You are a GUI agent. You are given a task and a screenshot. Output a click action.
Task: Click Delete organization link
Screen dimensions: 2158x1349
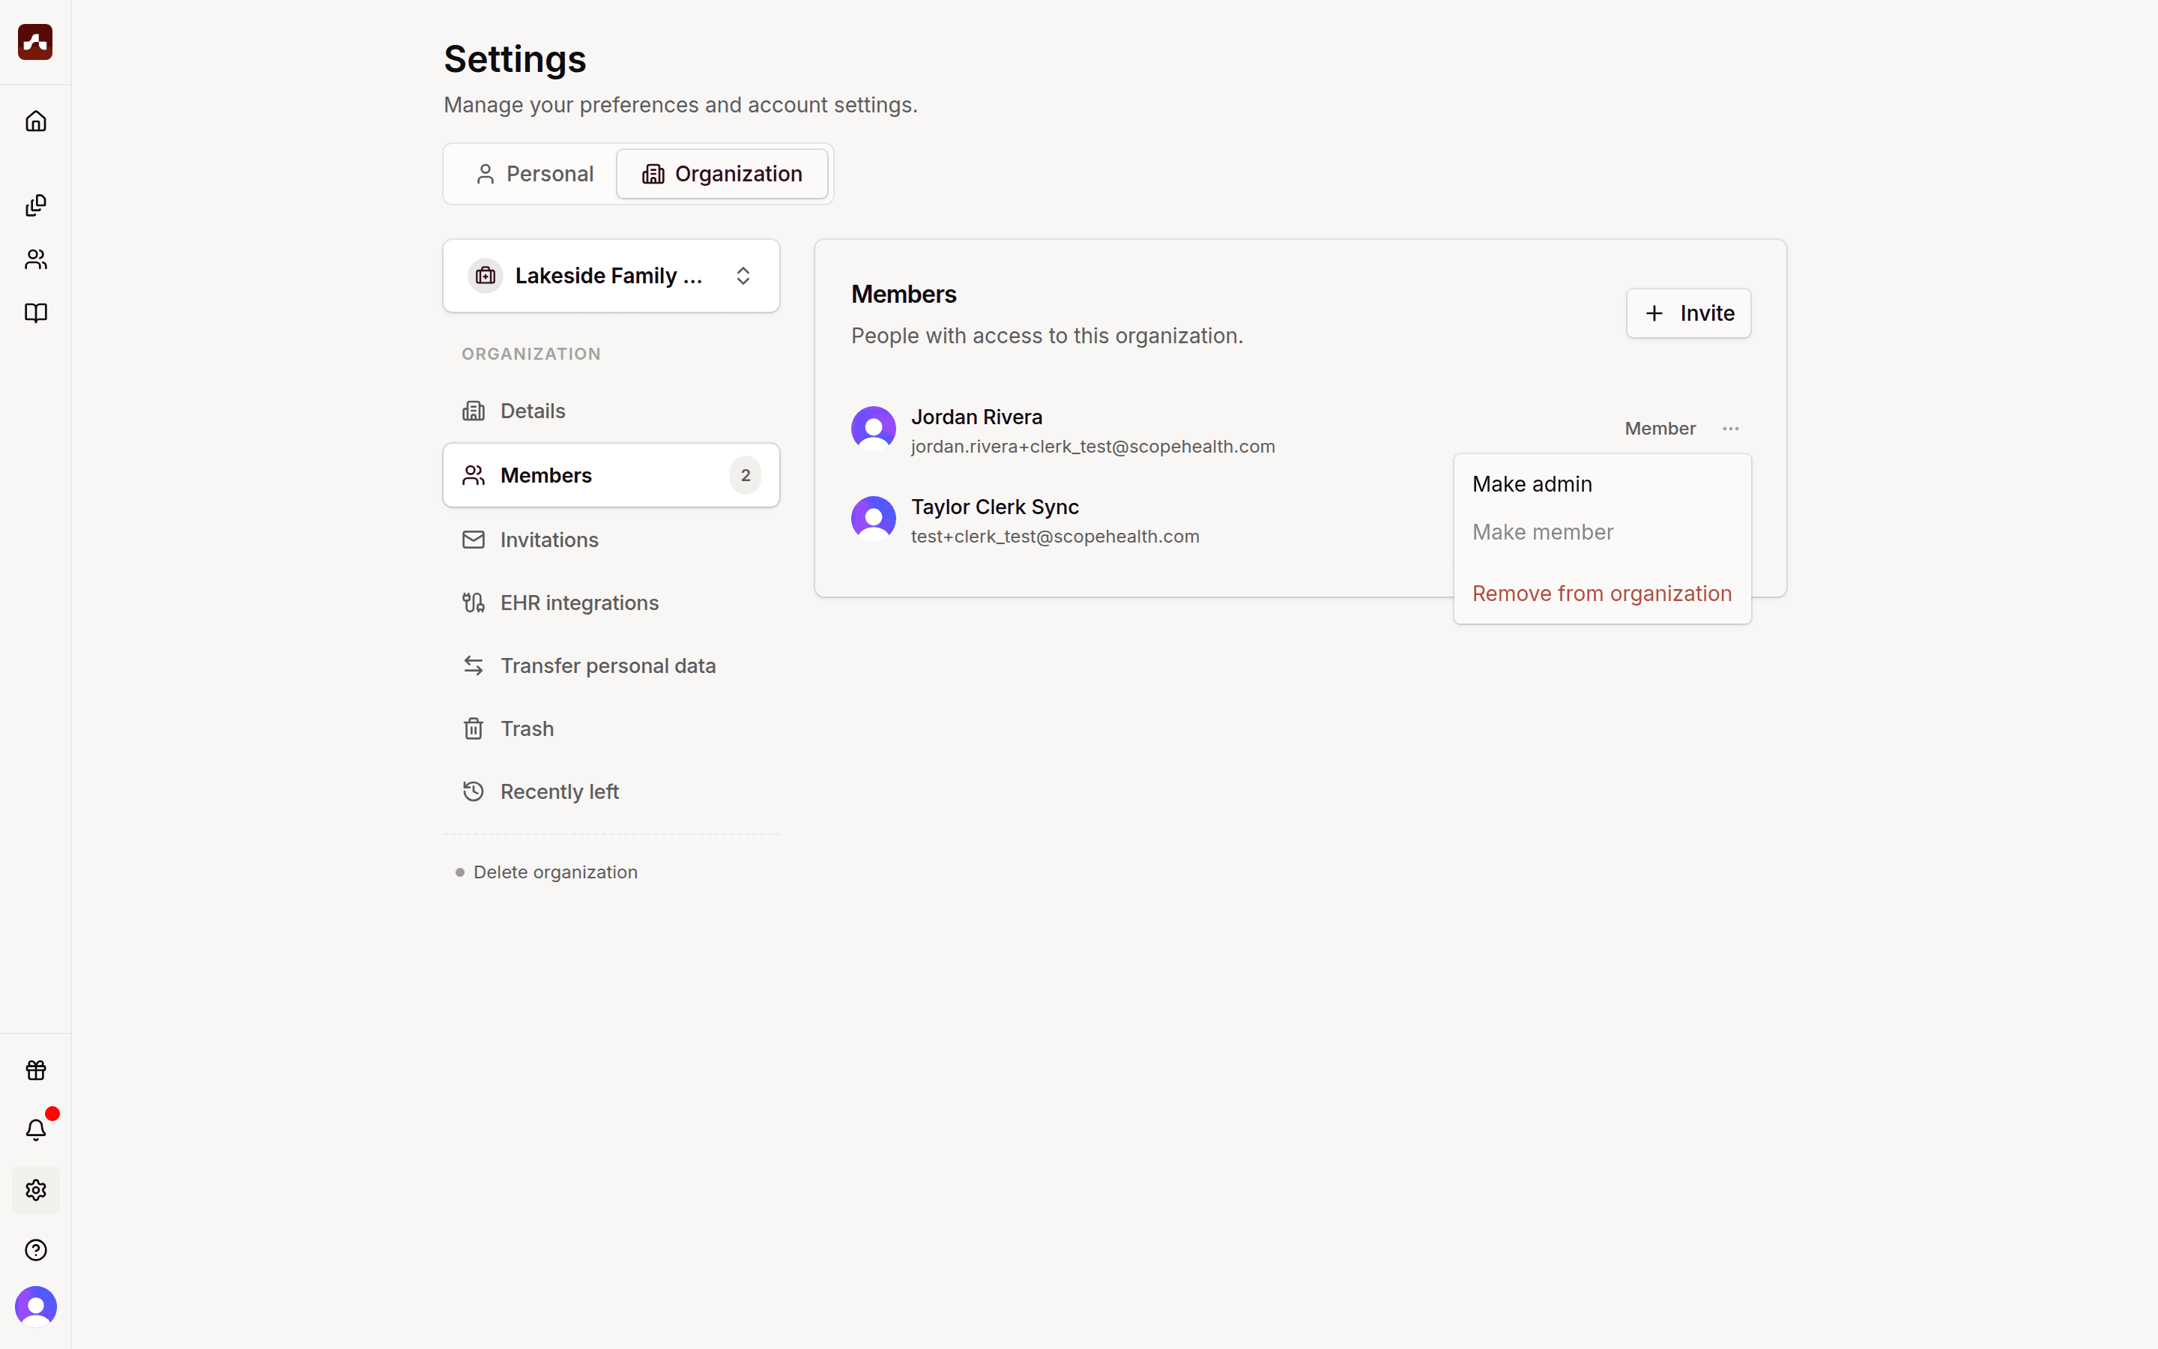coord(554,872)
